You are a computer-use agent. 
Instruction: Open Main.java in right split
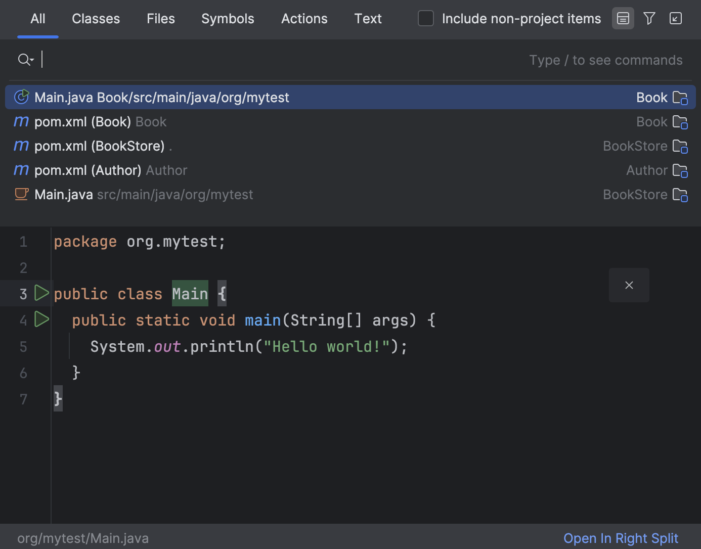point(621,538)
